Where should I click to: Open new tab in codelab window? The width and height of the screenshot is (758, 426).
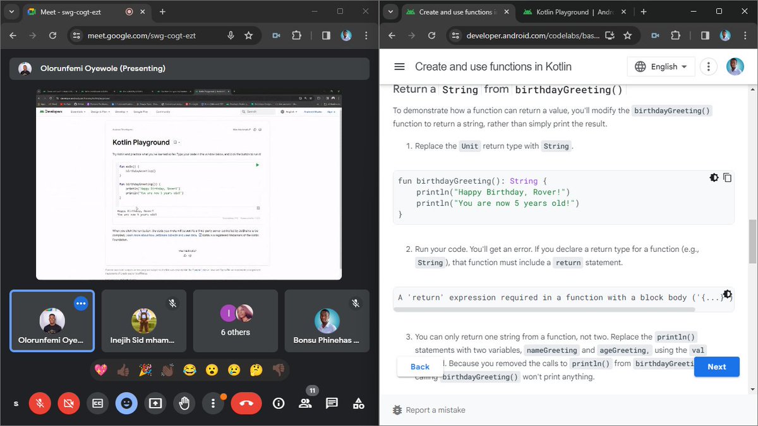pos(643,11)
